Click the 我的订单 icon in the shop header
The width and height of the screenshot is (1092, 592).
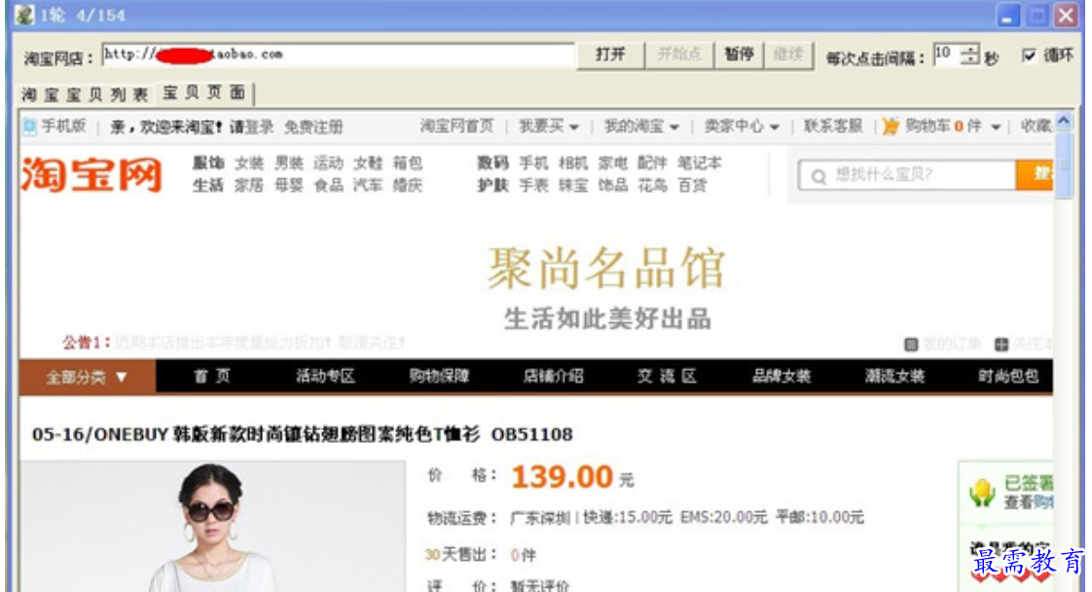point(910,344)
